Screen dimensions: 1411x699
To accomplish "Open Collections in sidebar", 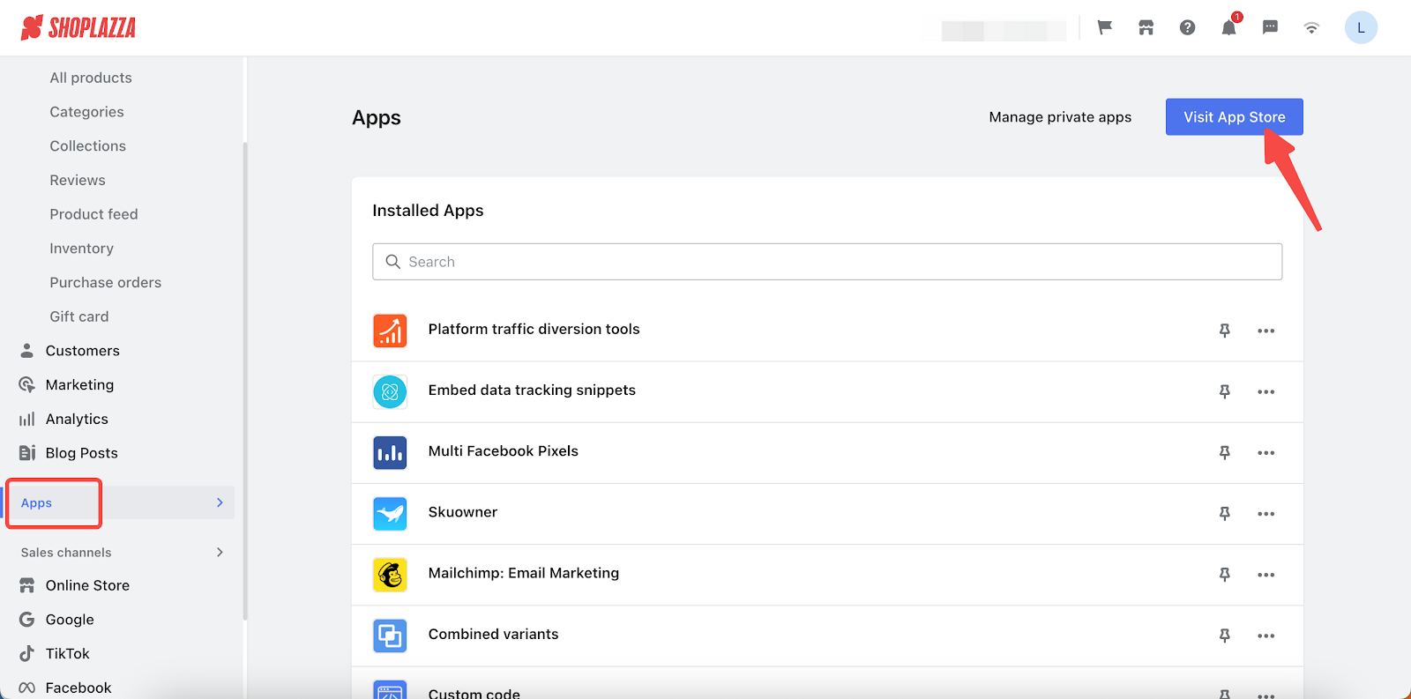I will (87, 146).
